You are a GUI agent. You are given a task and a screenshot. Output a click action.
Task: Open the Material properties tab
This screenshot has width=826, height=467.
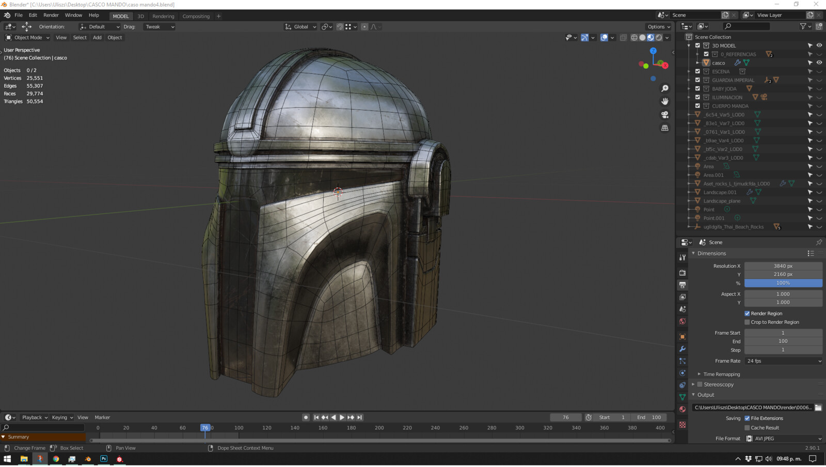tap(682, 409)
